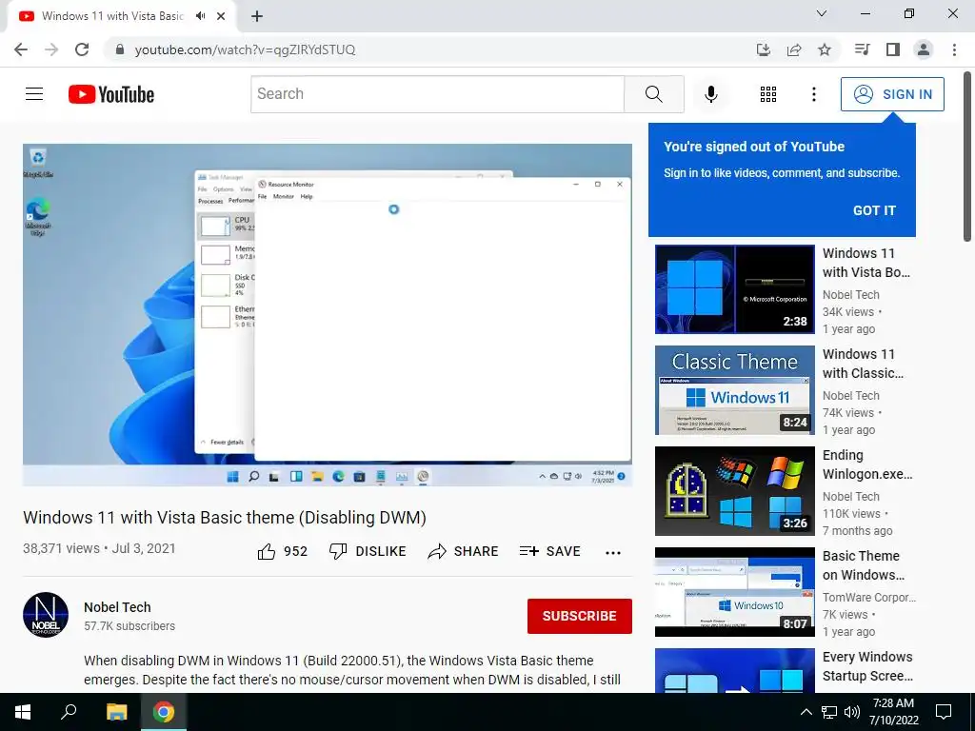
Task: Open a new browser tab
Action: [x=257, y=16]
